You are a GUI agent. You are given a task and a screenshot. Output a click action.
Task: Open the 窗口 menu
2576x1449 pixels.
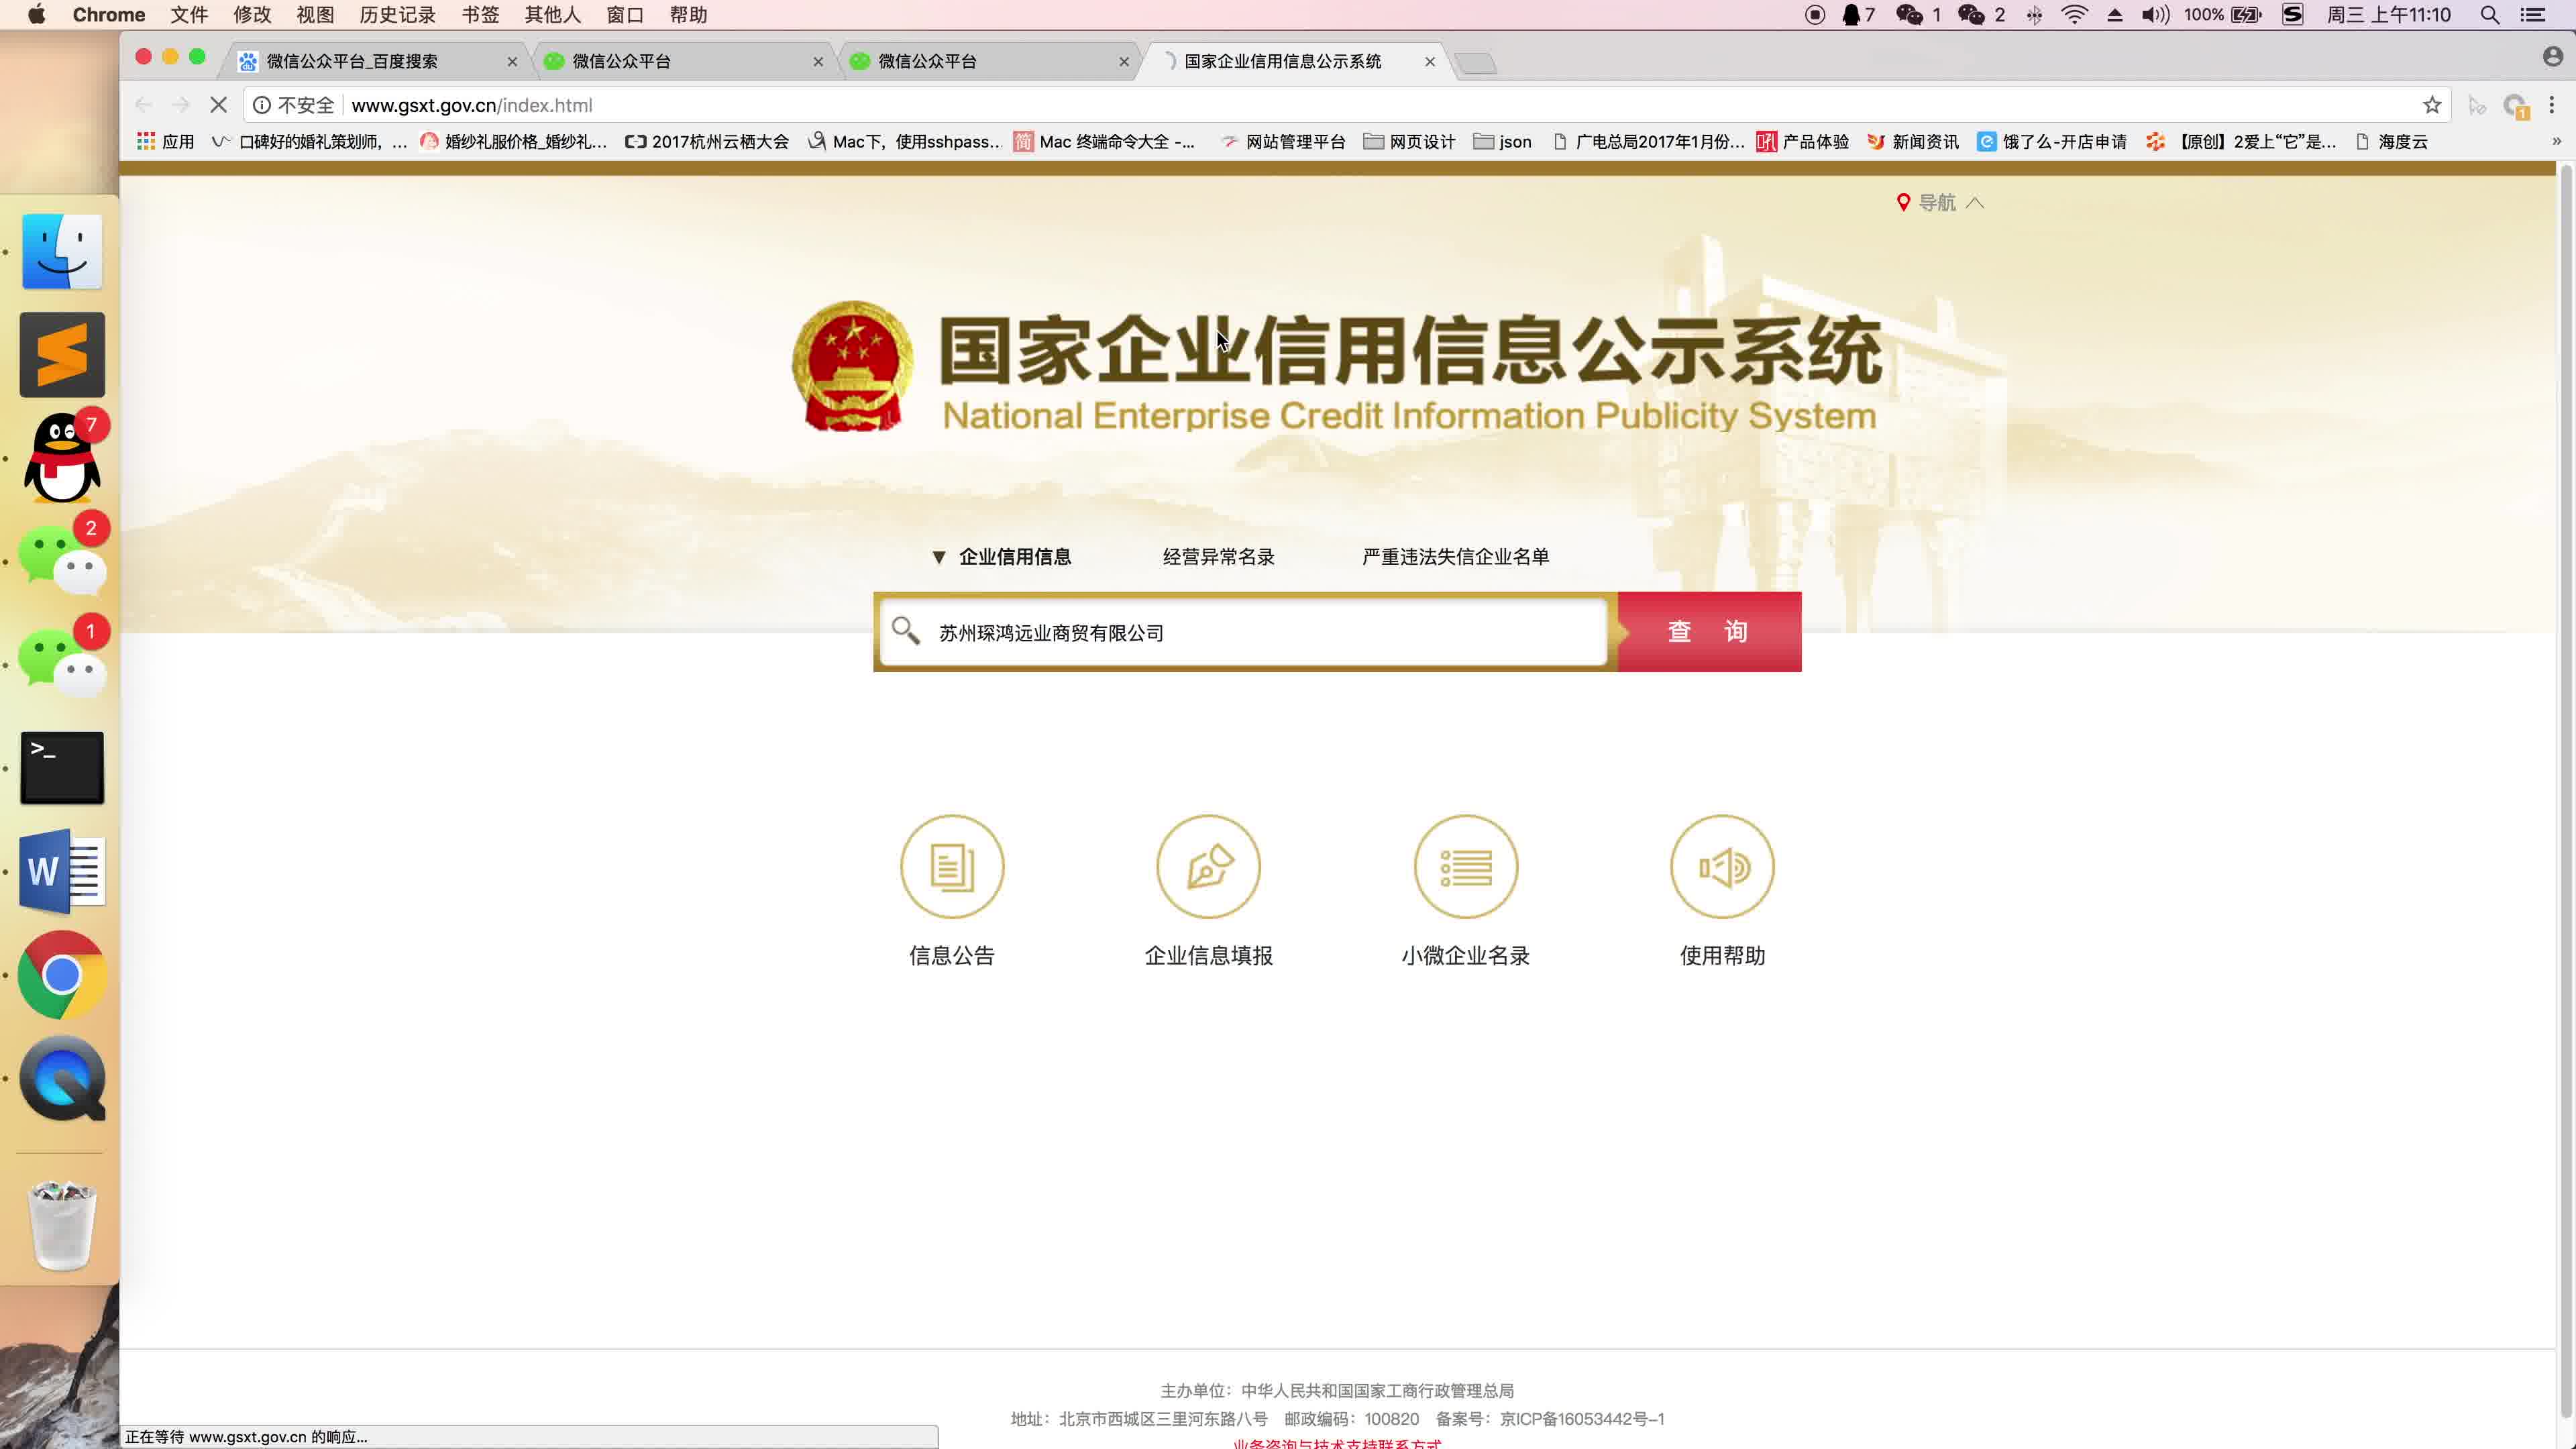(x=625, y=15)
